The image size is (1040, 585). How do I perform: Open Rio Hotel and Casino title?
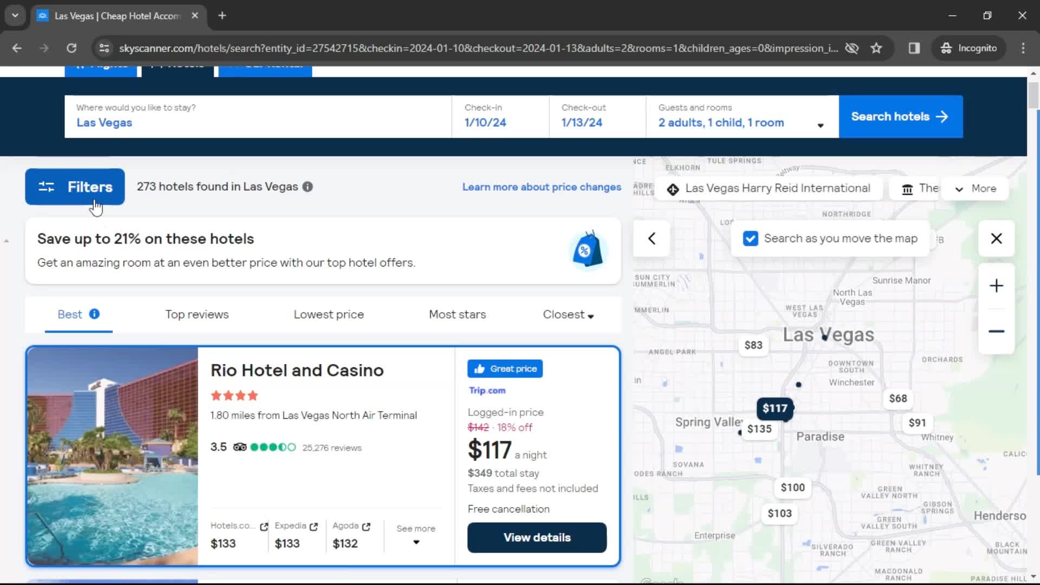297,370
